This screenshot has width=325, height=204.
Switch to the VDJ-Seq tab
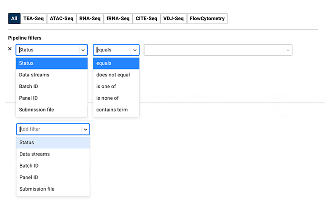pos(174,18)
